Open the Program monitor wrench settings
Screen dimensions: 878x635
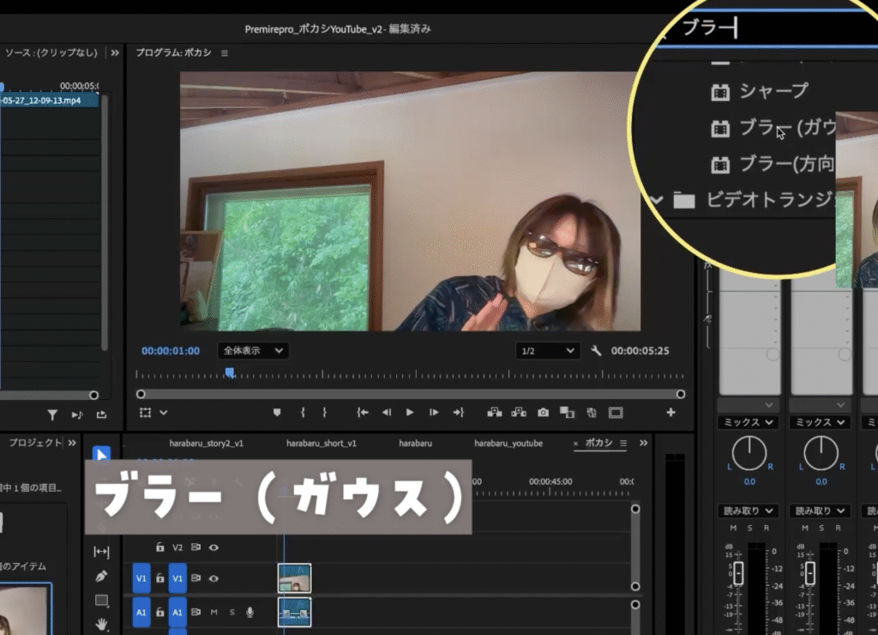coord(596,351)
